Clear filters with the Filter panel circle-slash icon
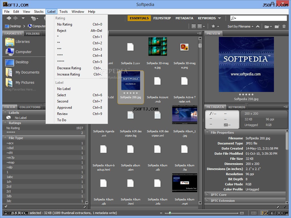Viewport: 291px width, 218px height. coord(85,207)
